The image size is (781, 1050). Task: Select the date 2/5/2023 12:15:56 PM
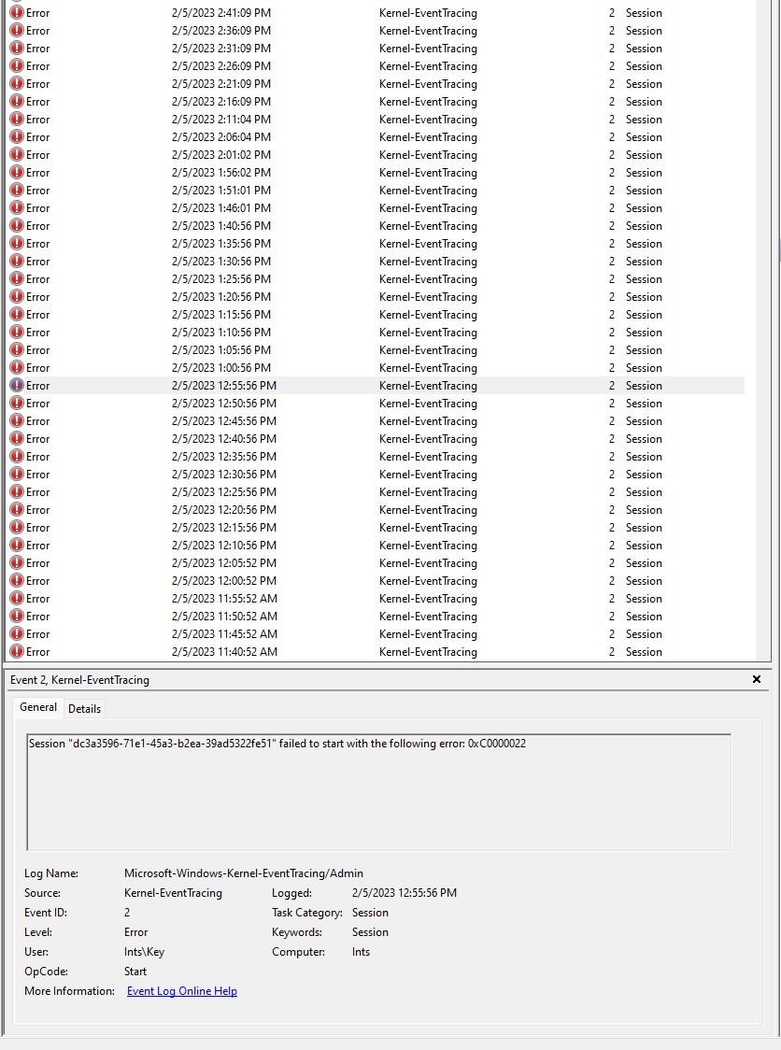coord(223,528)
